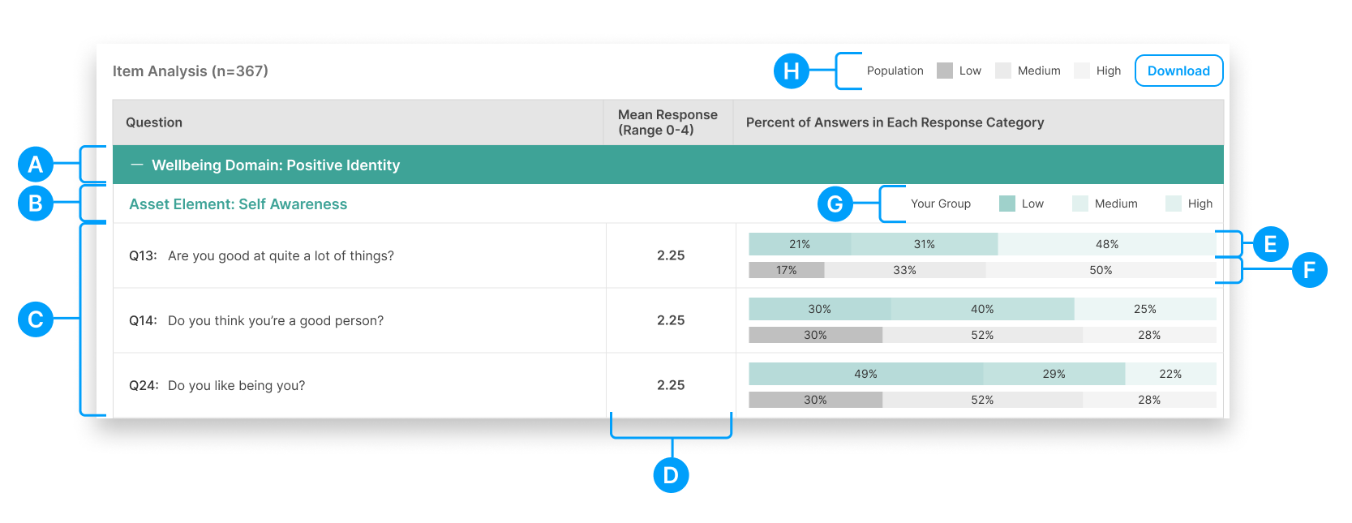Click the blue H annotation marker

pos(792,71)
